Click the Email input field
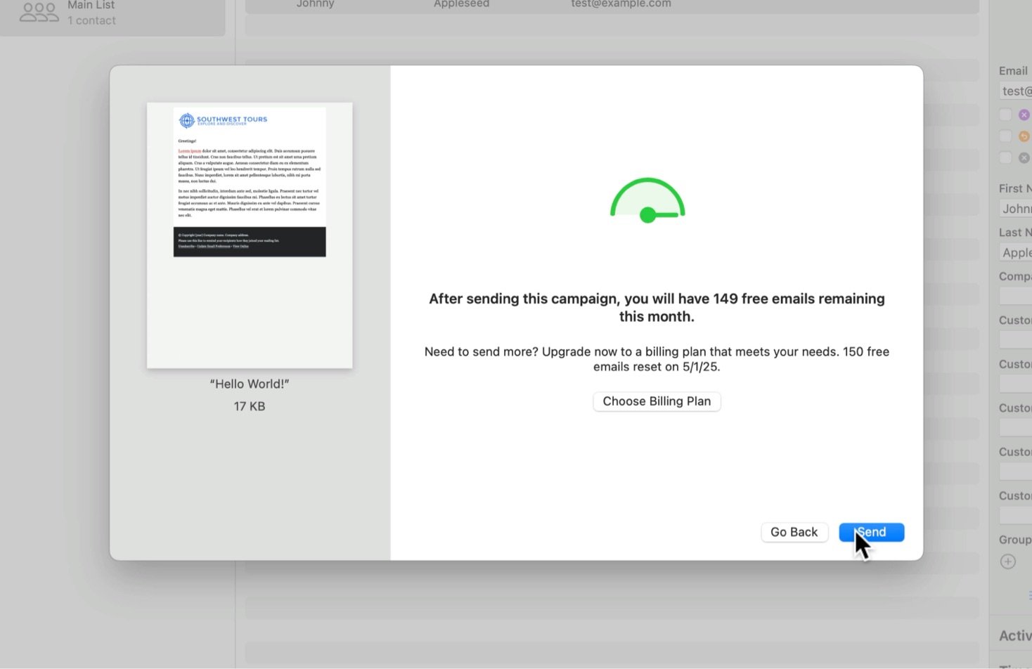Viewport: 1032px width, 669px height. point(1016,91)
